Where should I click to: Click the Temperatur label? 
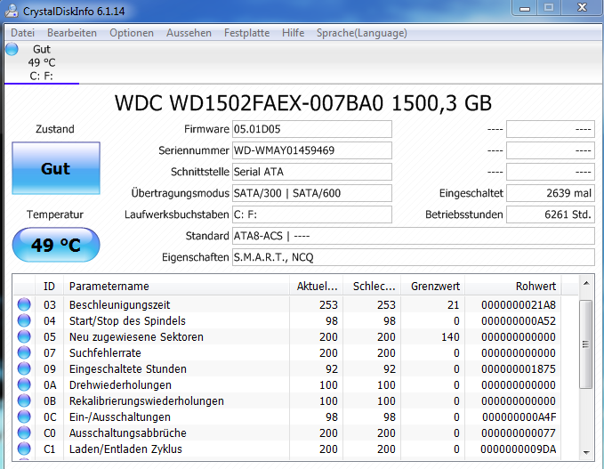pos(55,214)
